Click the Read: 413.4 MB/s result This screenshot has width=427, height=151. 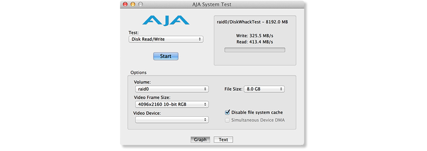click(x=255, y=42)
